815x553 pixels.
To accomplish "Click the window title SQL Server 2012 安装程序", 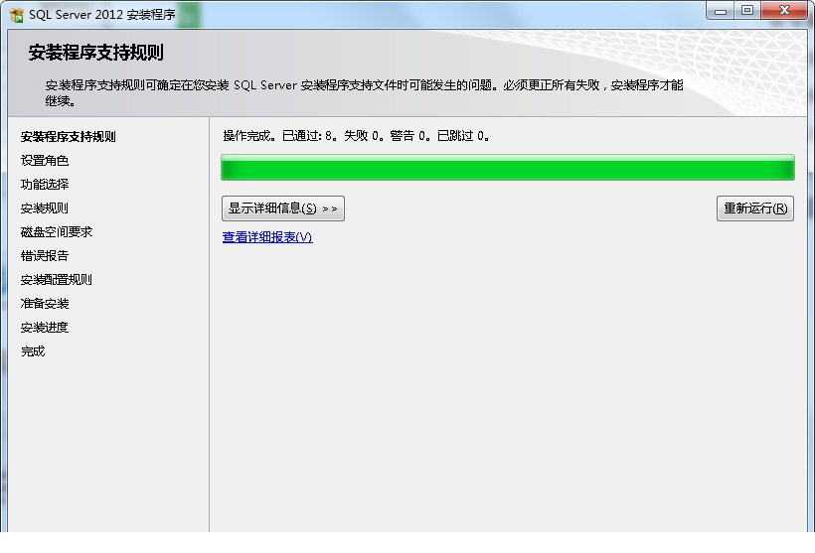I will click(101, 15).
